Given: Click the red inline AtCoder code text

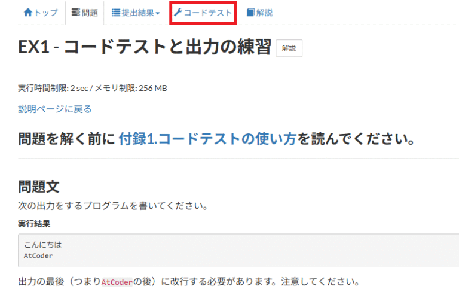Looking at the screenshot, I should tap(117, 282).
